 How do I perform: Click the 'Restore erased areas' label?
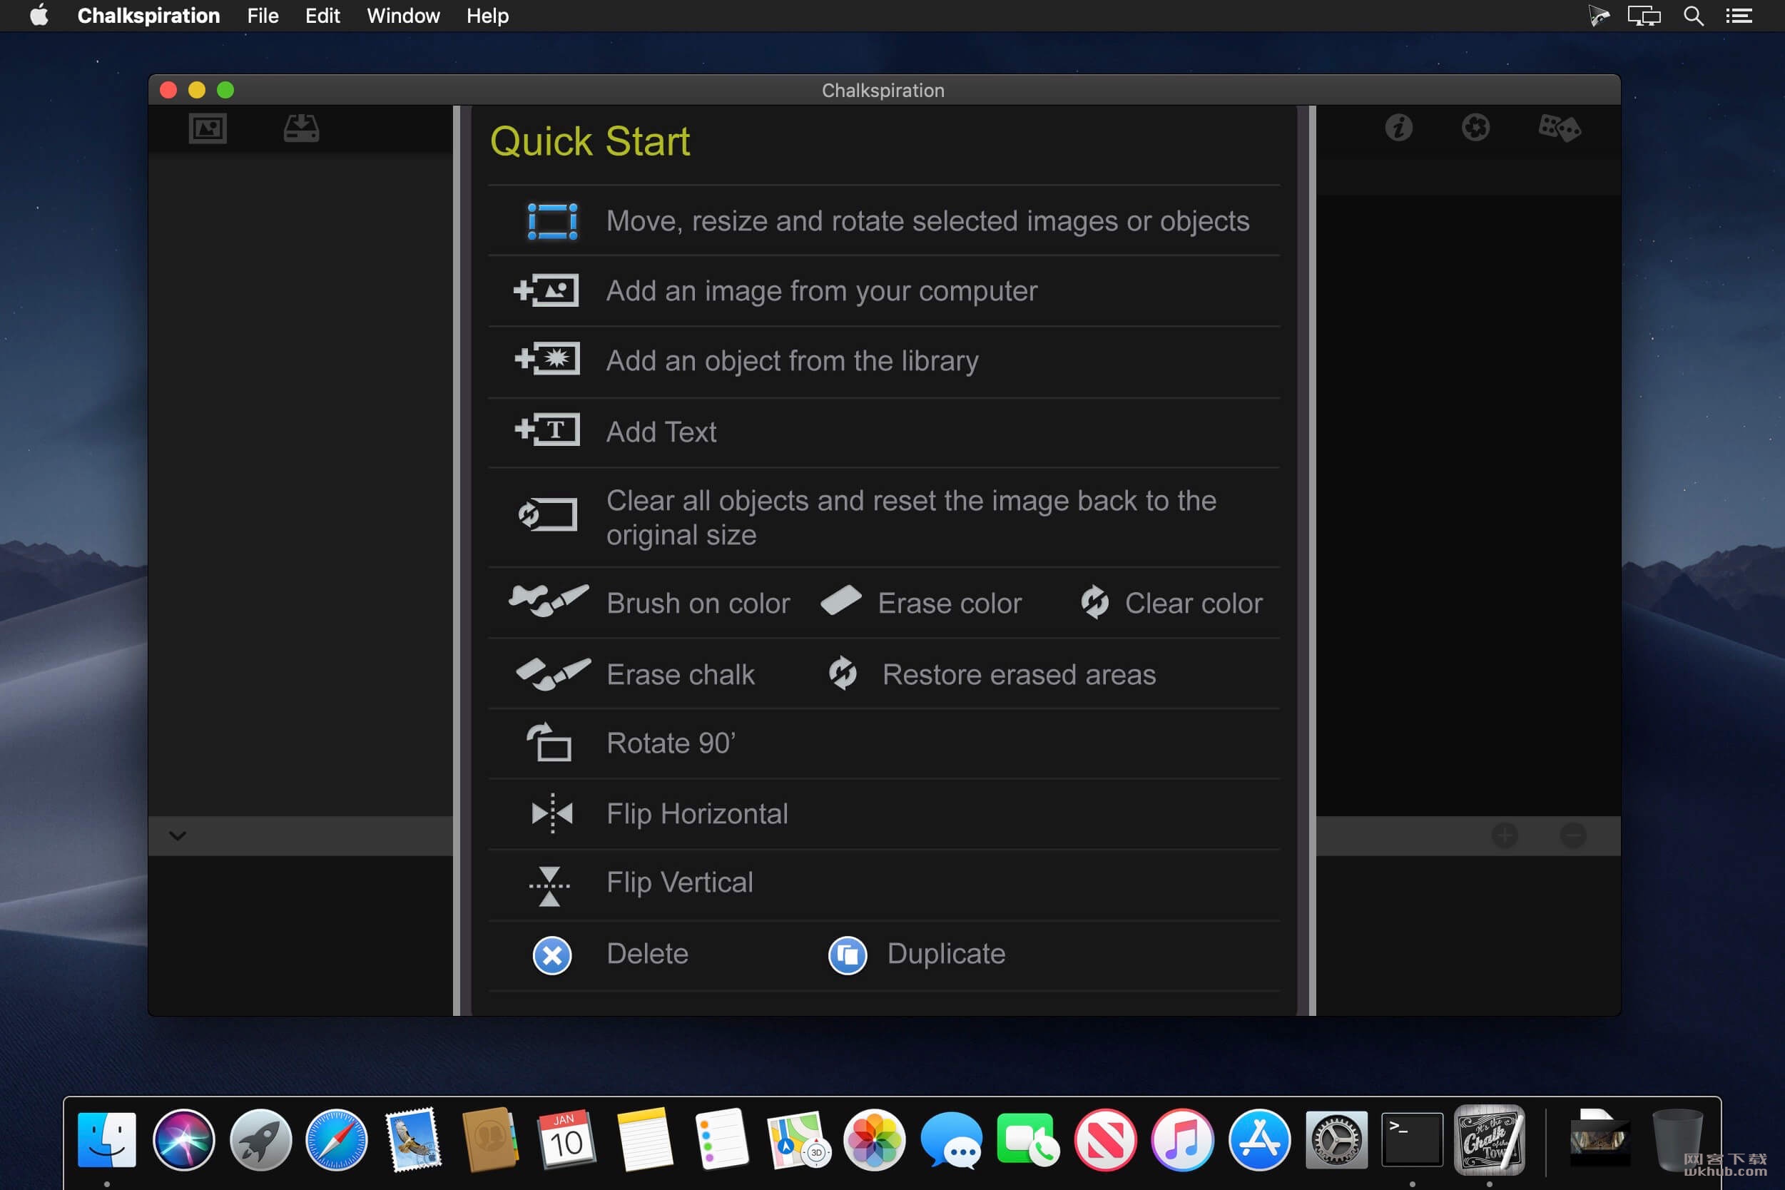(x=1019, y=675)
